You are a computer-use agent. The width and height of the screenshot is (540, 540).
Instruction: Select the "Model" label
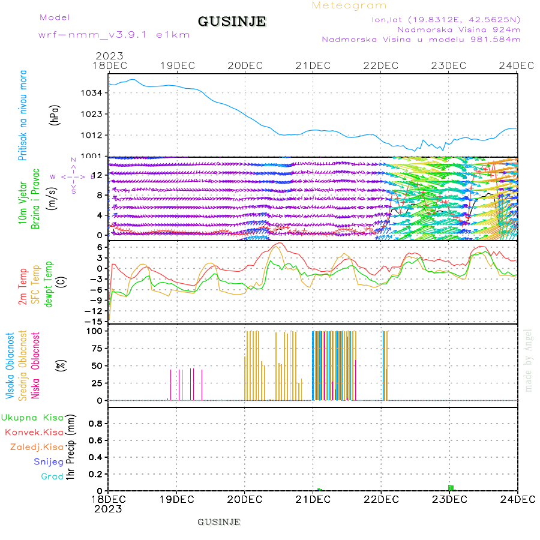(55, 17)
